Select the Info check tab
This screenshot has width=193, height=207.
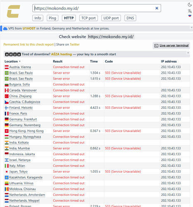pos(38,18)
